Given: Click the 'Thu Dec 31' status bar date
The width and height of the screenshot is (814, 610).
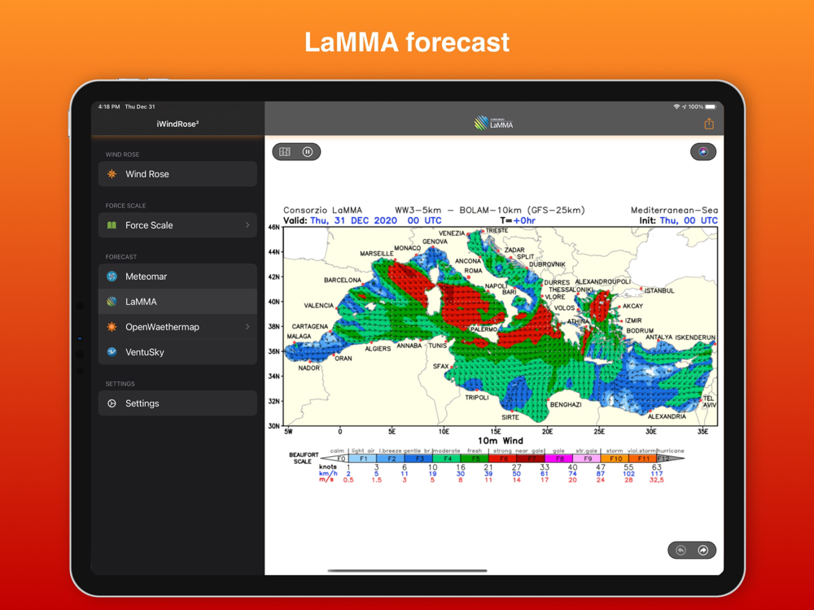Looking at the screenshot, I should click(140, 107).
